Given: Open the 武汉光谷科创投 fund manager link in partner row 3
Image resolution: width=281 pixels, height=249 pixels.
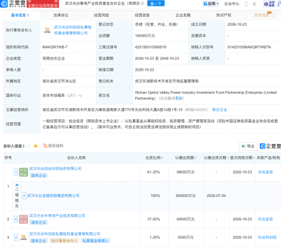Looking at the screenshot, I should (65, 234).
